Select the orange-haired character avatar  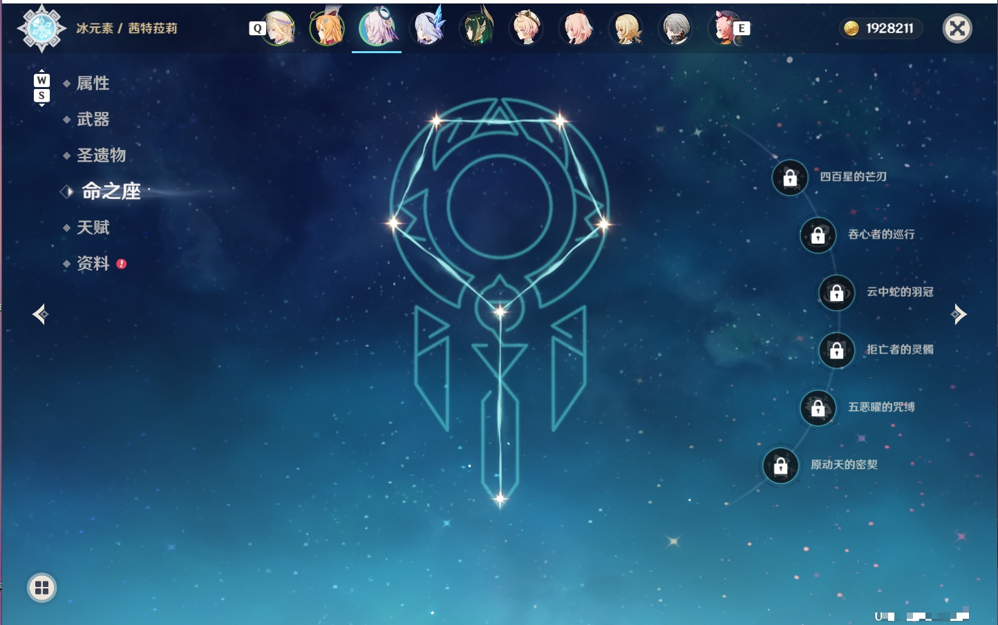328,28
